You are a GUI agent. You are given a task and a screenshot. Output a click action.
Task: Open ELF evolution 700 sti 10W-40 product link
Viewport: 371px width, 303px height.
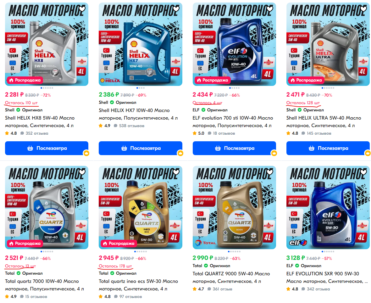(233, 122)
